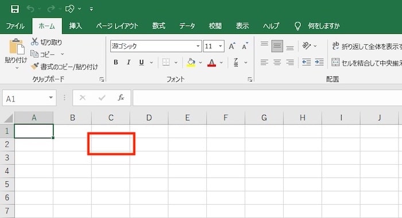Open the 数式 tab
402x218 pixels.
click(159, 26)
